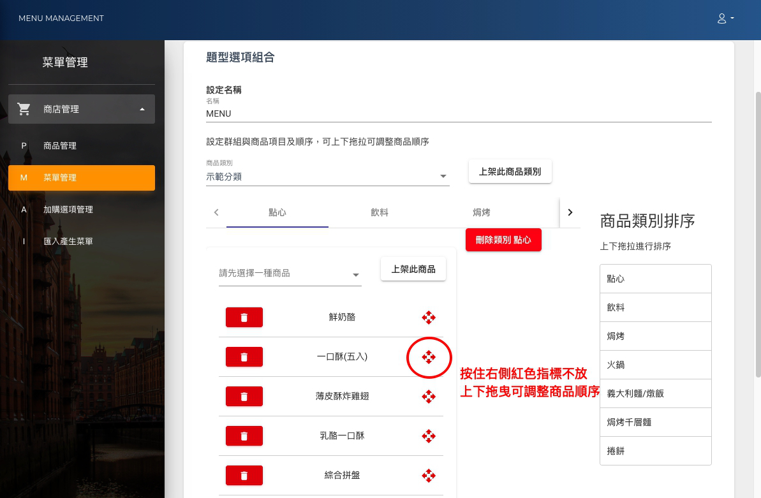Click the 商品類別排序 heading
Viewport: 761px width, 498px height.
tap(647, 221)
